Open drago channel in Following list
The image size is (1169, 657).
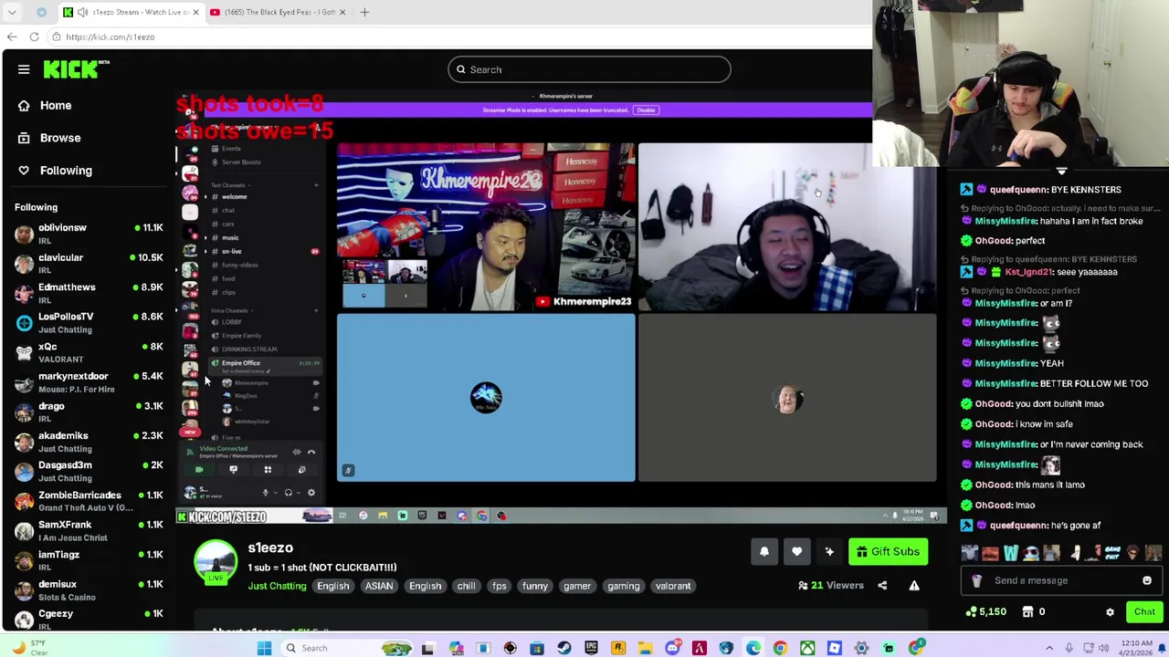(x=89, y=412)
